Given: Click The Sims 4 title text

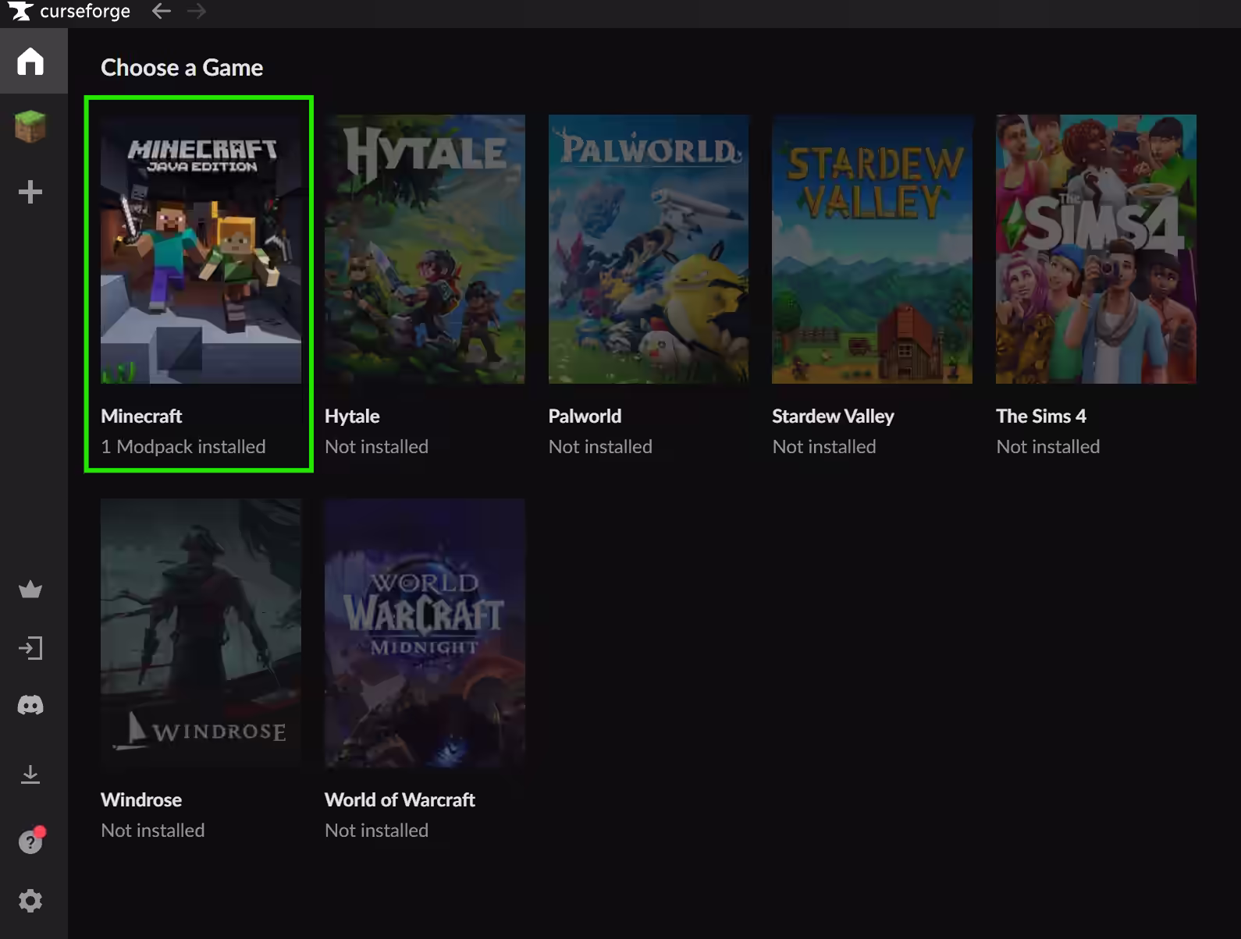Looking at the screenshot, I should pyautogui.click(x=1041, y=416).
